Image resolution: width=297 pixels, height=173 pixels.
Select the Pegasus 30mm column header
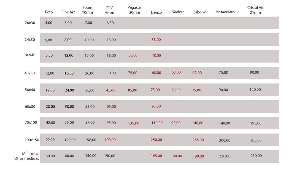(134, 10)
